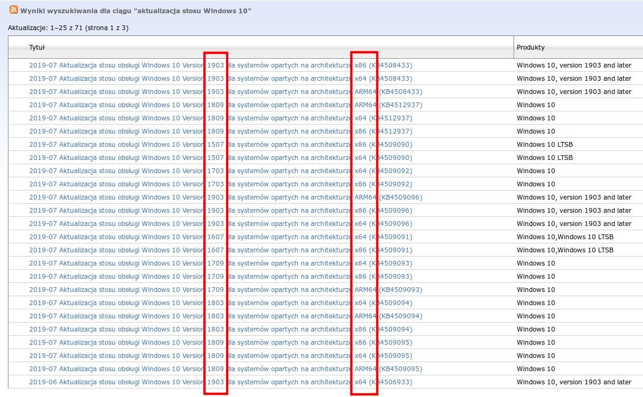The image size is (643, 397).
Task: Click the RSS feed icon beside search results
Action: coord(14,10)
